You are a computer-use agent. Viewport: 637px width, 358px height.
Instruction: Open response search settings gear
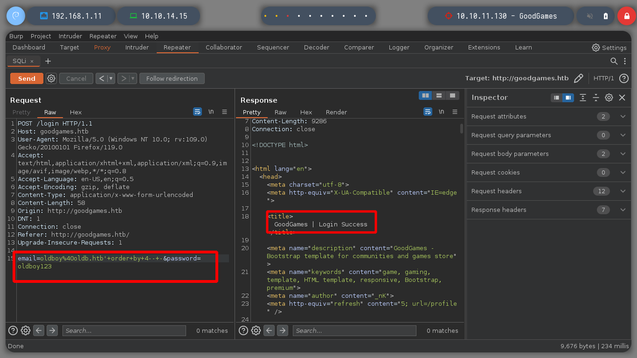pos(256,330)
